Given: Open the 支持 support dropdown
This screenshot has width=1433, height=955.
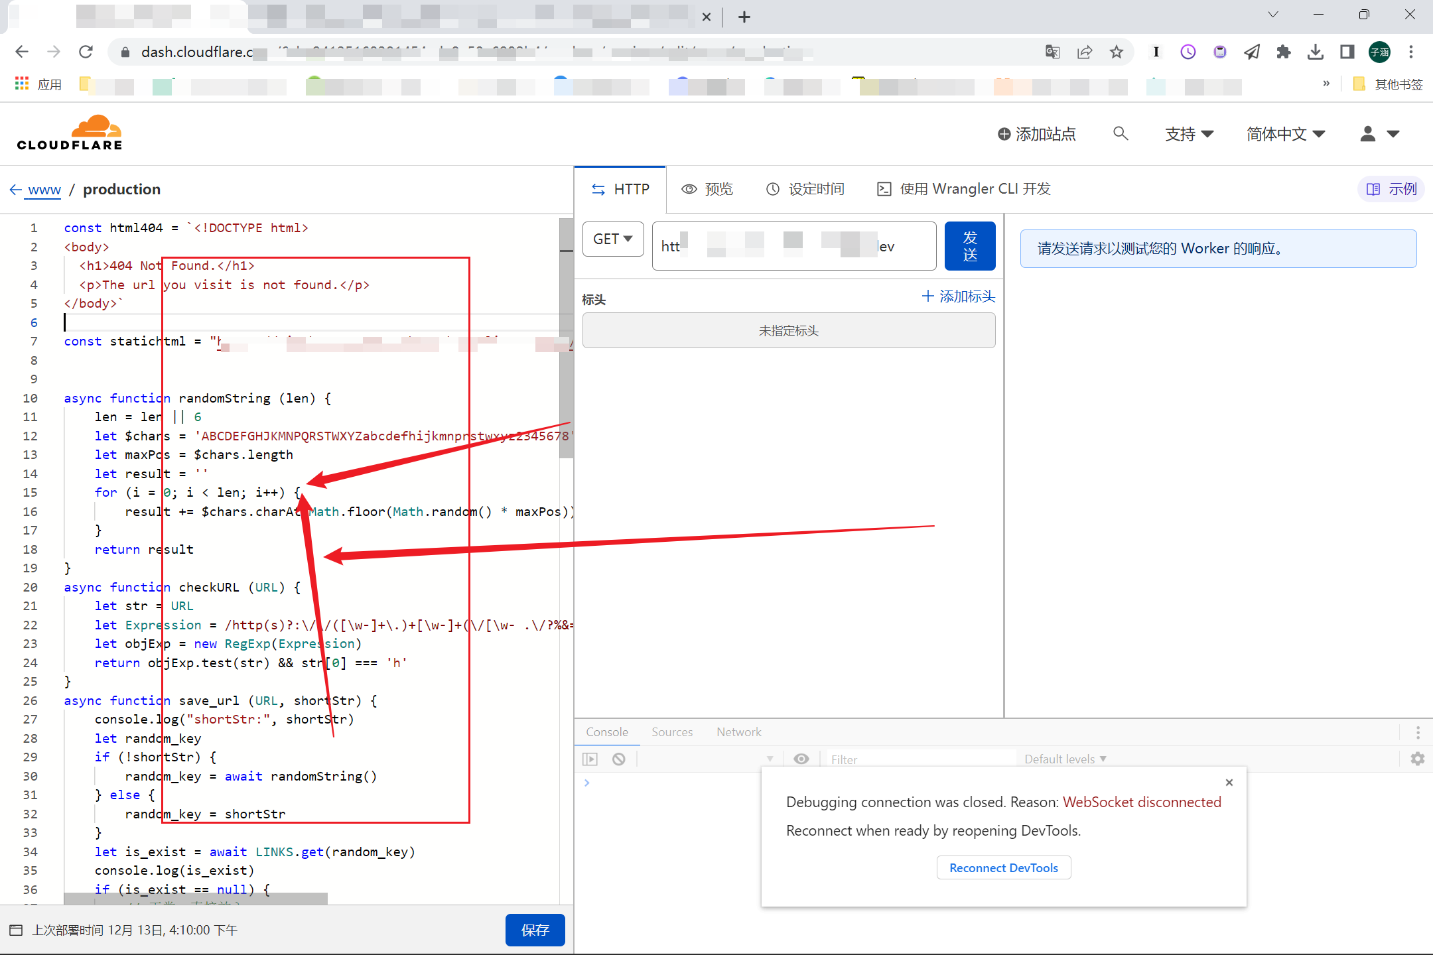Looking at the screenshot, I should pos(1189,134).
